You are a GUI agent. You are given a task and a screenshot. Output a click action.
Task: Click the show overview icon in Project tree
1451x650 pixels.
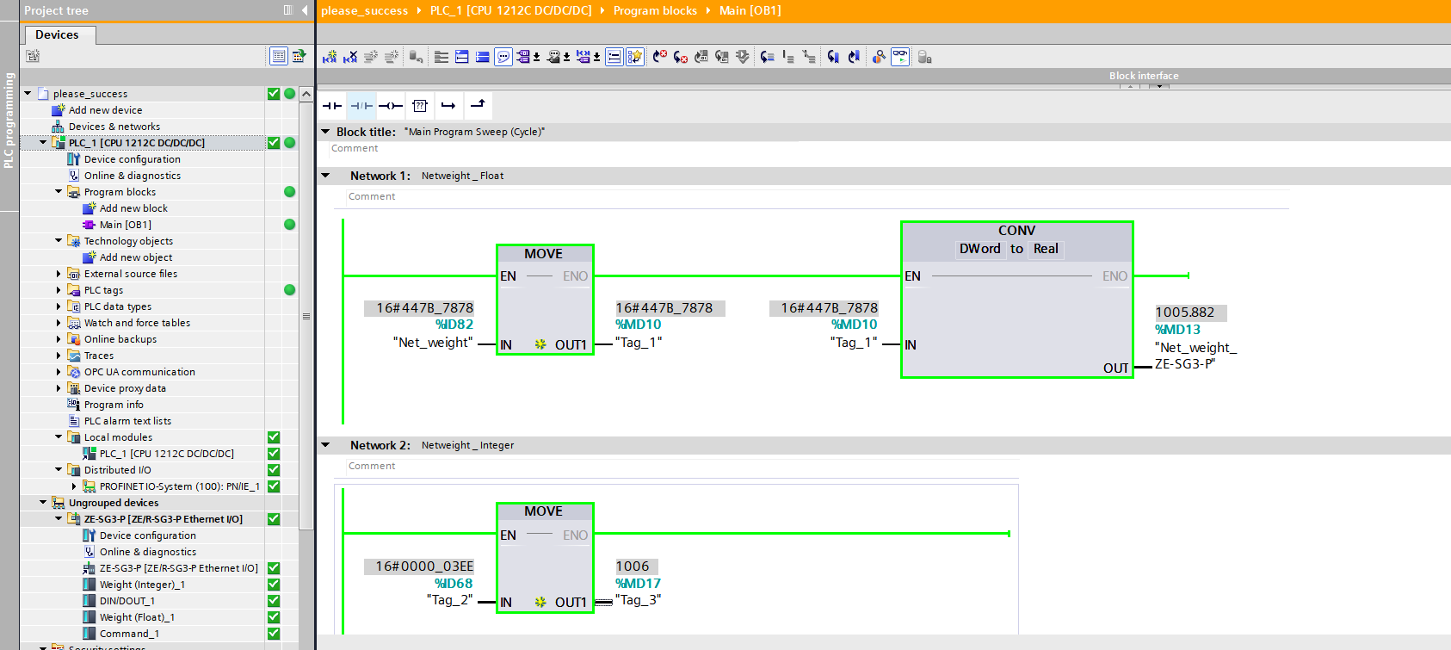pos(279,56)
